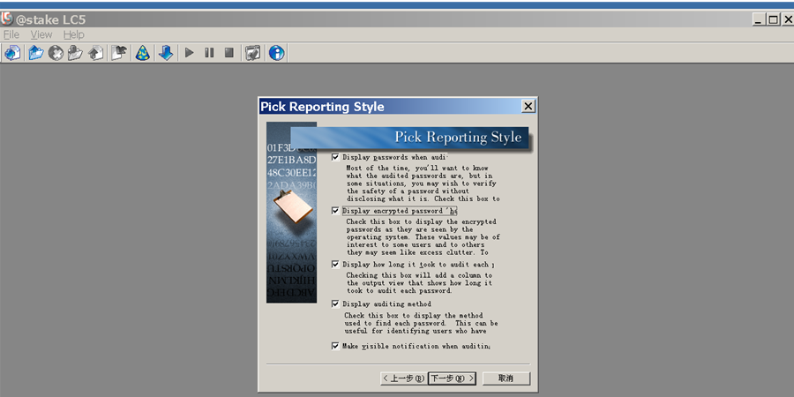Viewport: 794px width, 397px height.
Task: Toggle Display how long it took checkbox
Action: coord(335,265)
